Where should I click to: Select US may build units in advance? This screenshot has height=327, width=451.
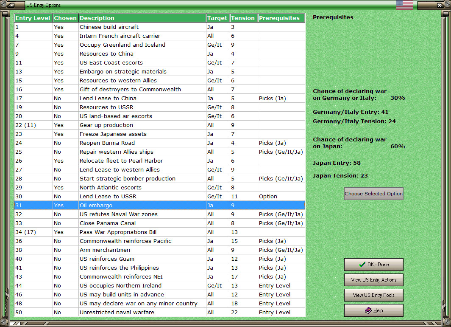pyautogui.click(x=160, y=295)
